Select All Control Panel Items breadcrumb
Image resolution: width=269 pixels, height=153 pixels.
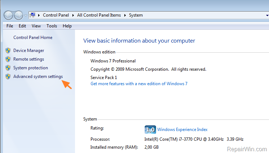coord(99,15)
